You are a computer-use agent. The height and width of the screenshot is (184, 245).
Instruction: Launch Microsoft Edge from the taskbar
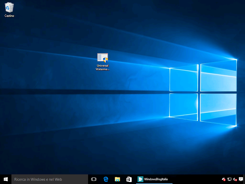[x=106, y=179]
